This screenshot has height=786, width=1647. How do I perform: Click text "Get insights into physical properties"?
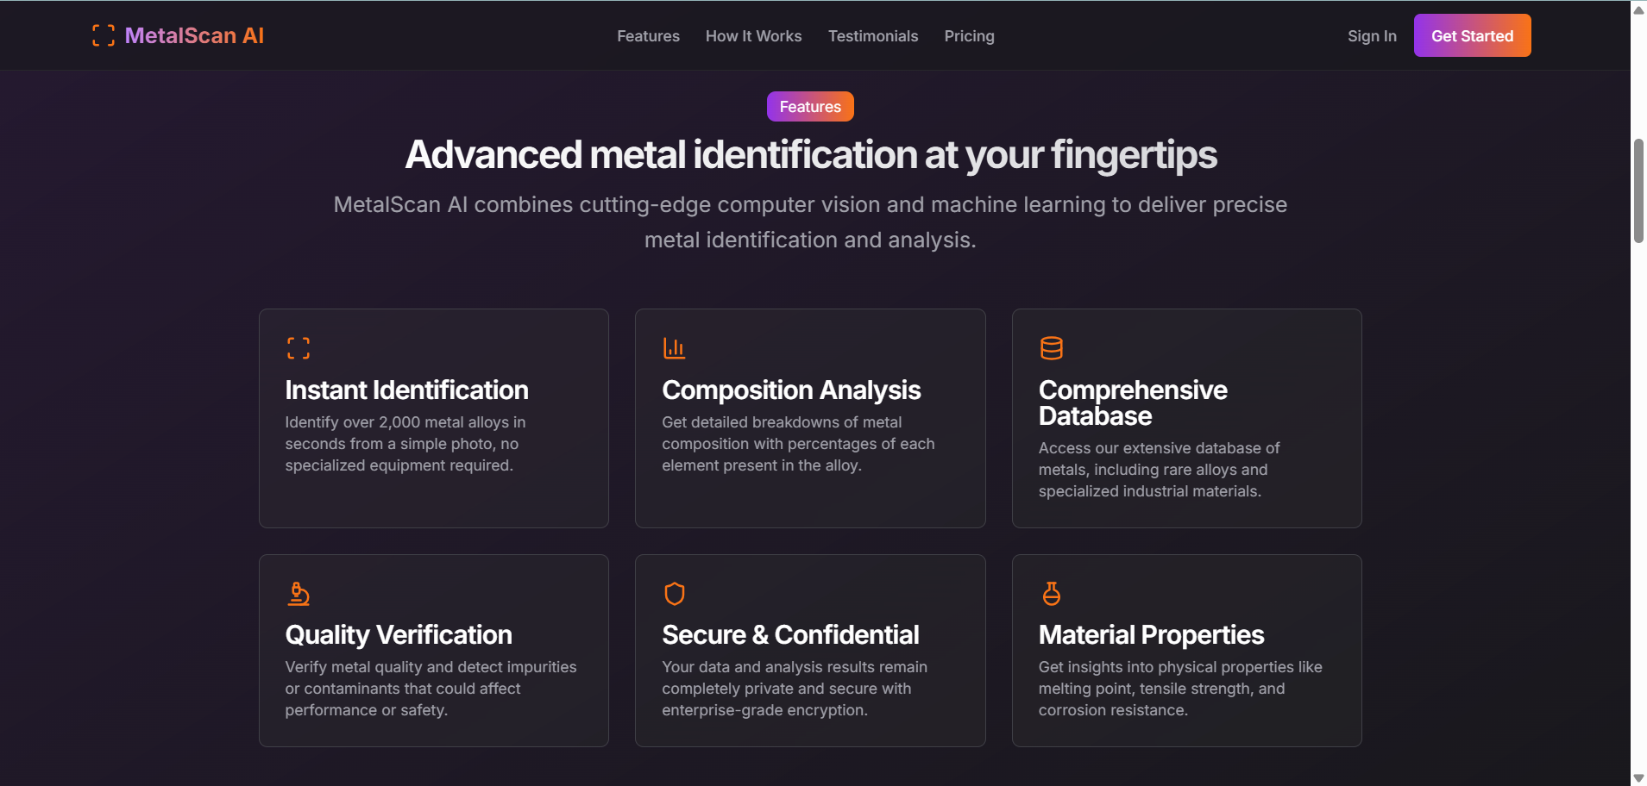pos(1180,689)
